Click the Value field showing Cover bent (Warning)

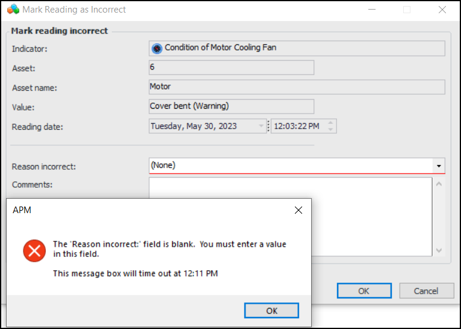[231, 106]
